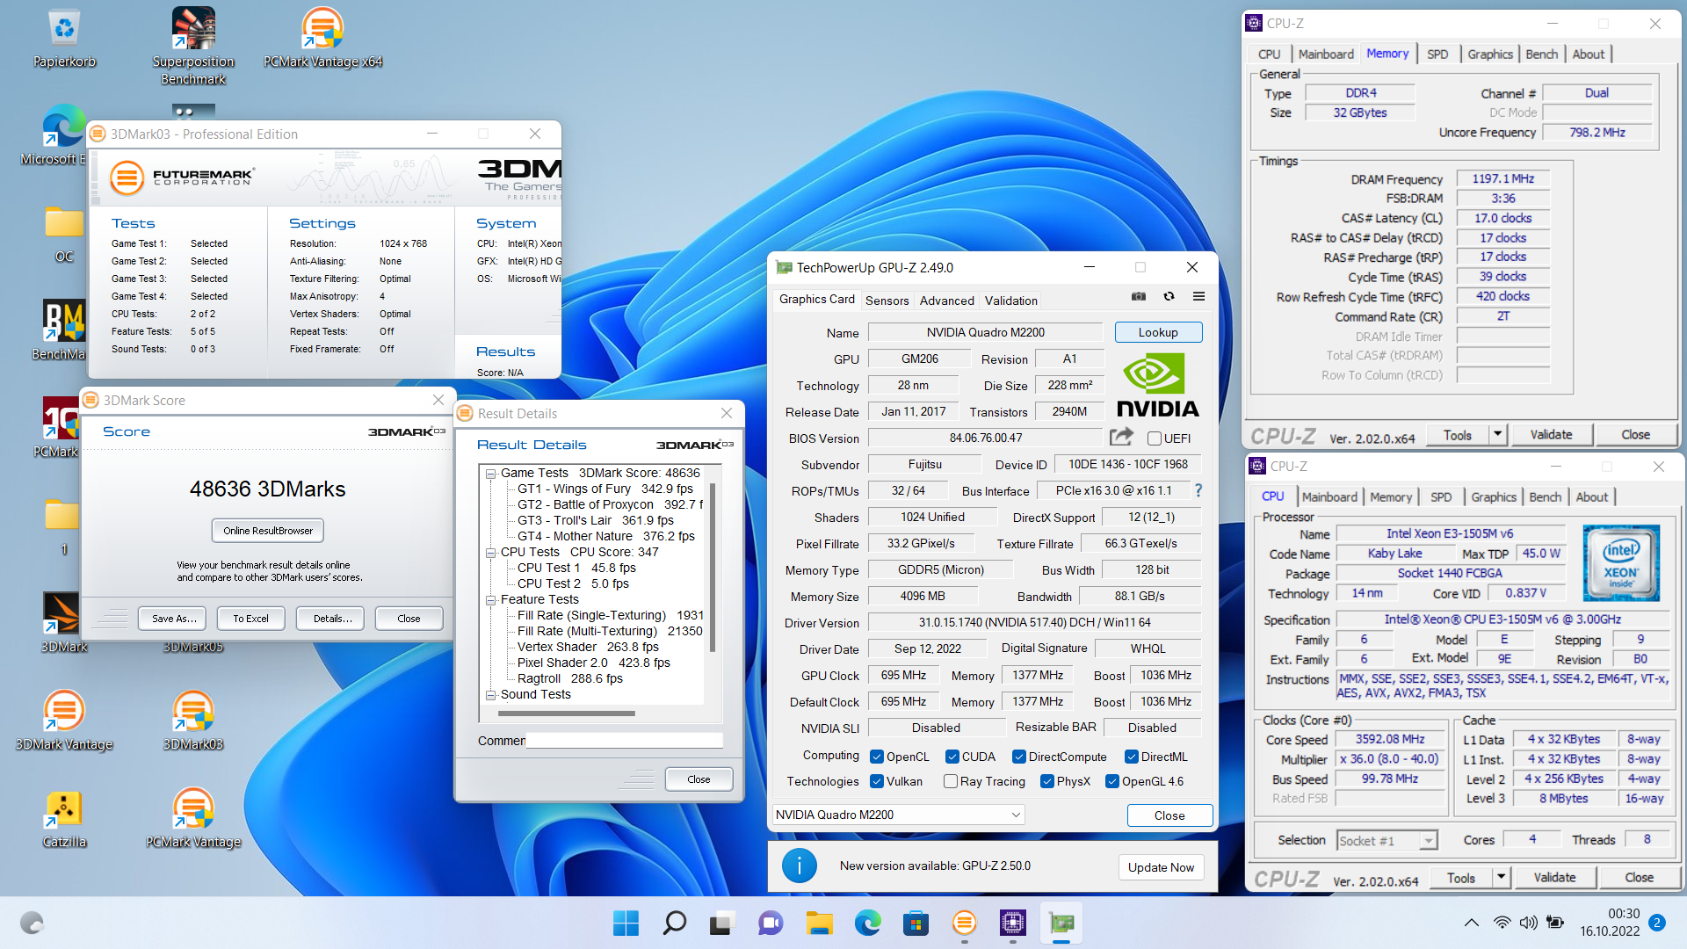Click GPU-Z screenshot camera icon
The height and width of the screenshot is (949, 1687).
[1139, 297]
